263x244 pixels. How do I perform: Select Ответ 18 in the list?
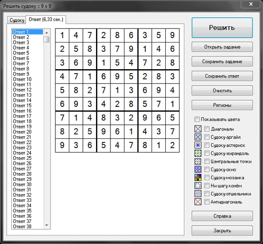28,121
